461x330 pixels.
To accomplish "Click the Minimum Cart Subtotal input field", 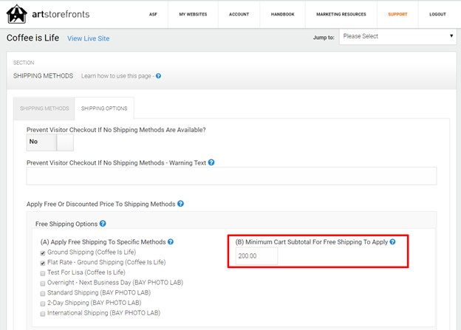I will [256, 256].
